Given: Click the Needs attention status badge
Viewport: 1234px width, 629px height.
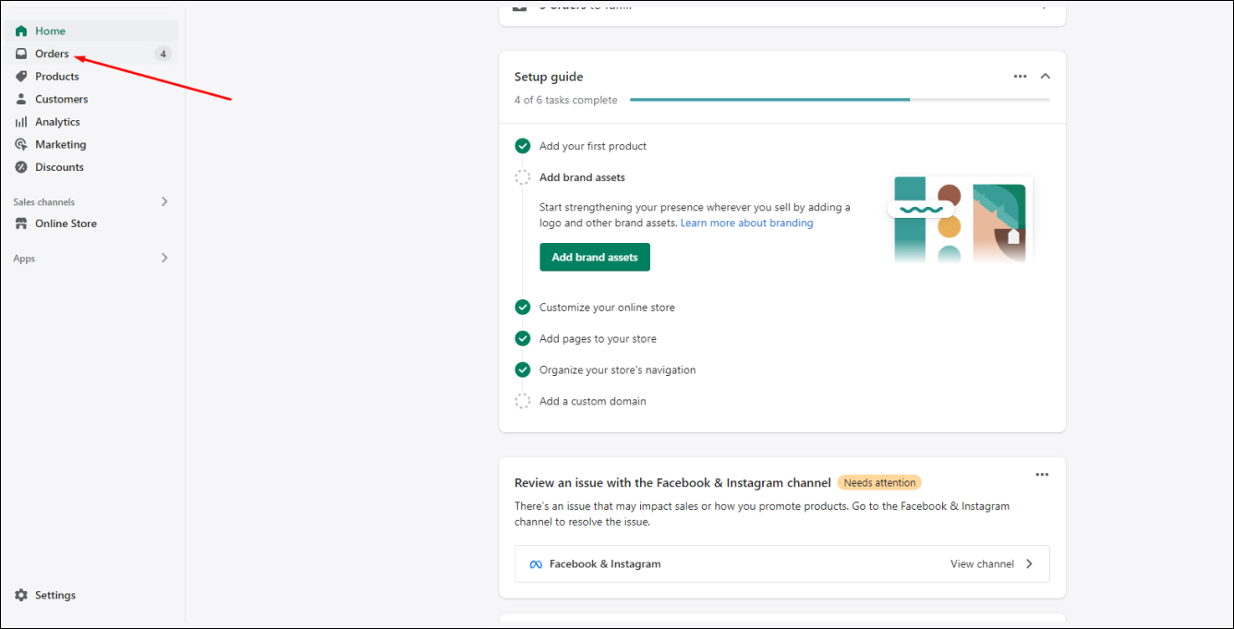Looking at the screenshot, I should click(x=879, y=483).
